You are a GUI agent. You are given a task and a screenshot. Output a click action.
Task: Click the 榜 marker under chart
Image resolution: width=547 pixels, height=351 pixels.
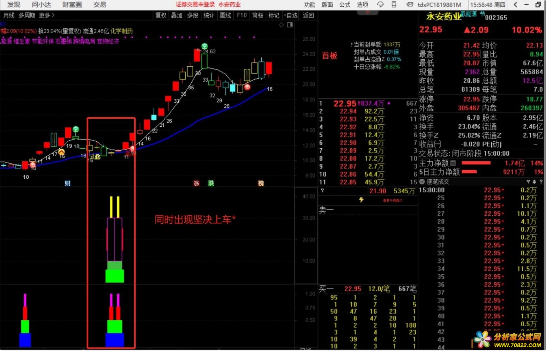pyautogui.click(x=261, y=183)
